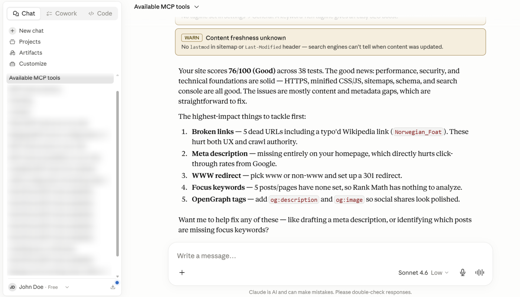Viewport: 520px width, 297px height.
Task: Click the Content freshness unknown heading
Action: [246, 38]
